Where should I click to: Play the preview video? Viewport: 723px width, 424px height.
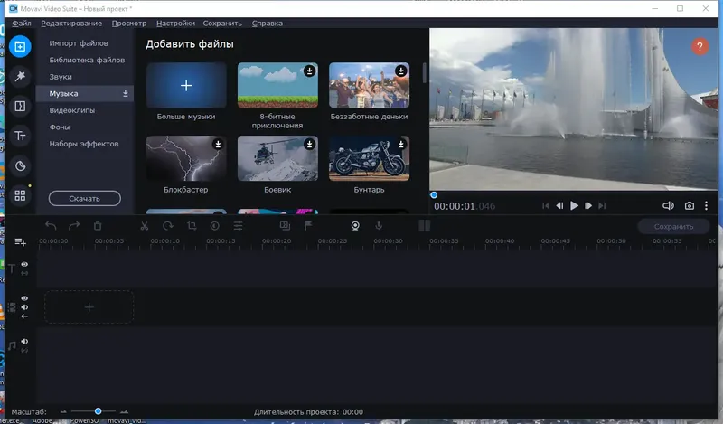[x=574, y=206]
